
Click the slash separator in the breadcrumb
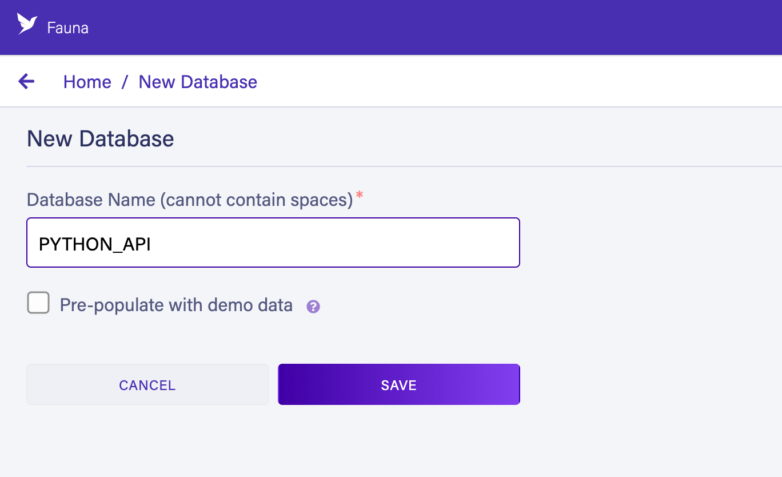coord(125,82)
